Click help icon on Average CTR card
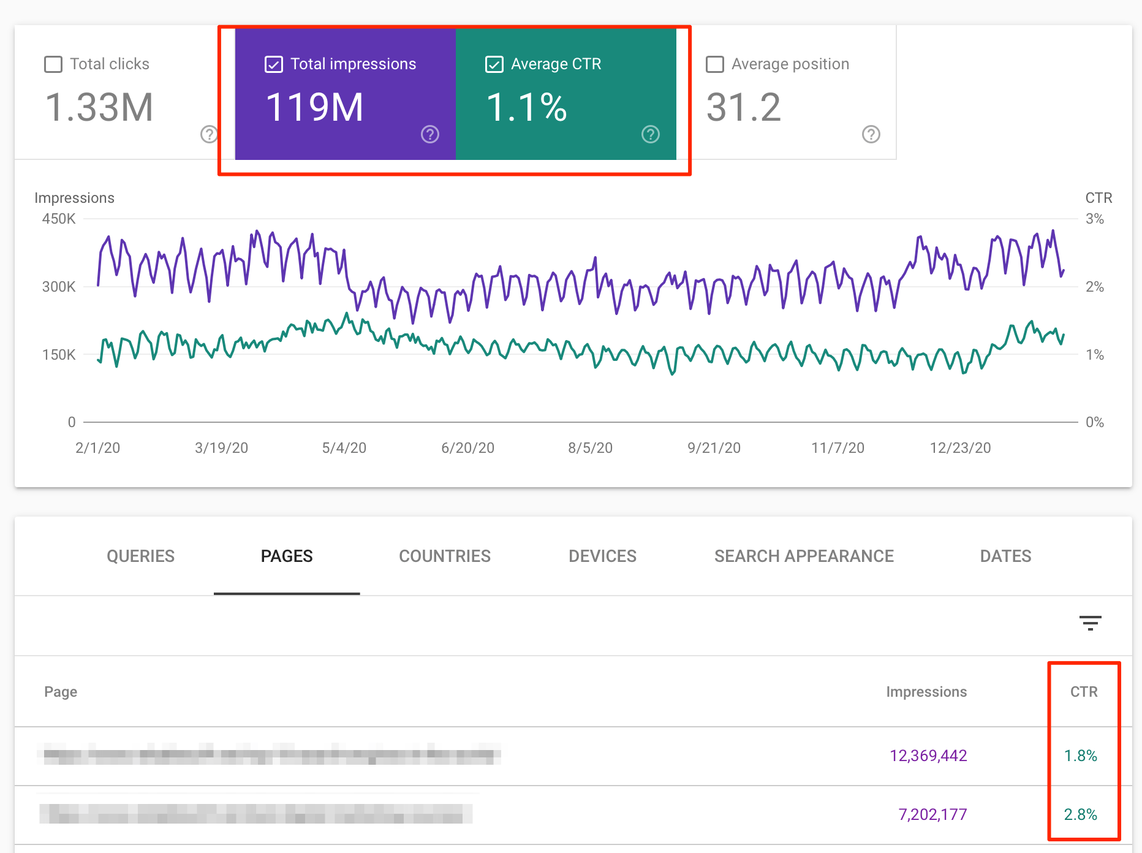The height and width of the screenshot is (853, 1142). click(x=650, y=134)
